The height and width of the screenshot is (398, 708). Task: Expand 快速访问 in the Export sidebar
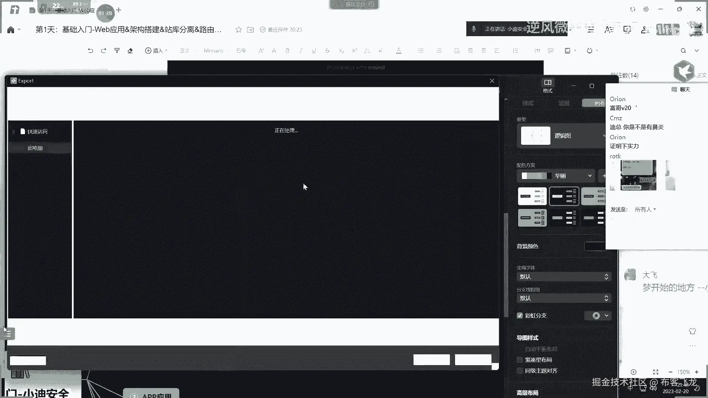click(x=14, y=132)
